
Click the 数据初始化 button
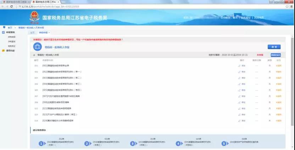pyautogui.click(x=275, y=55)
